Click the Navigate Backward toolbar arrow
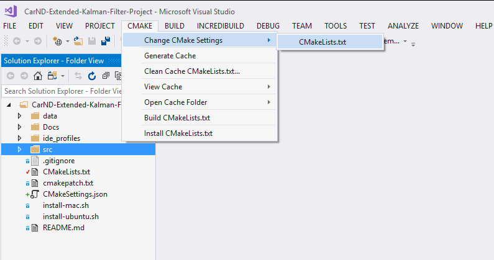Image resolution: width=494 pixels, height=260 pixels. point(17,41)
